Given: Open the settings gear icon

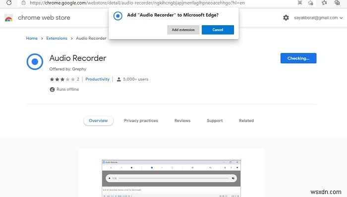Looking at the screenshot, I should [286, 18].
